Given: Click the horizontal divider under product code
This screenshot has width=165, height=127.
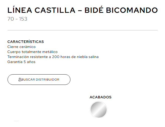Looking at the screenshot, I should click(82, 30).
